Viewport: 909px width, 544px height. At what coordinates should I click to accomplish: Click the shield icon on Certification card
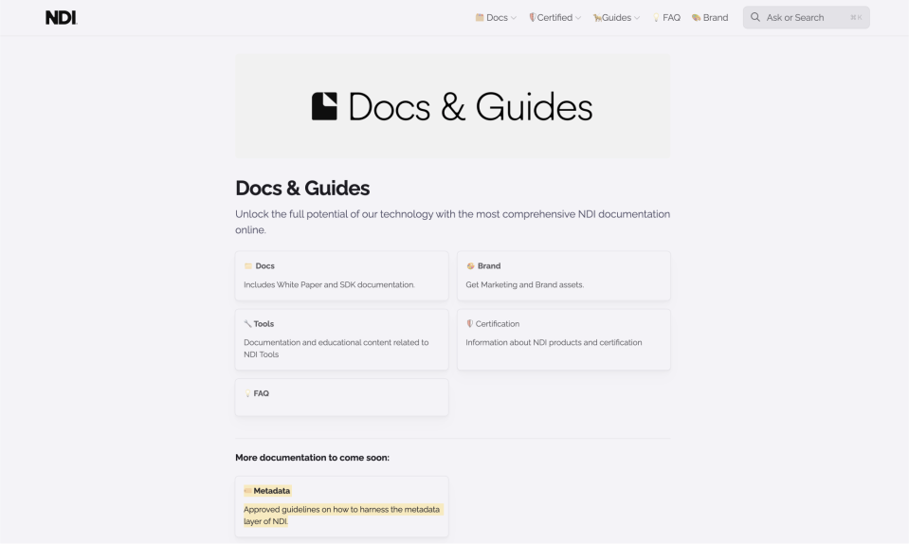[x=469, y=323]
